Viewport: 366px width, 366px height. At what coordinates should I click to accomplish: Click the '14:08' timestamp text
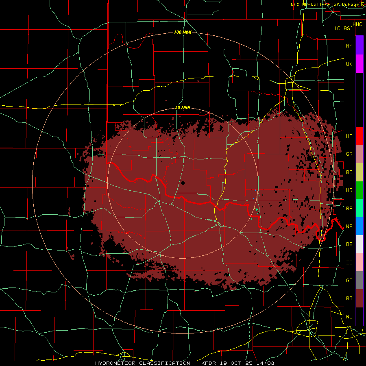point(266,363)
